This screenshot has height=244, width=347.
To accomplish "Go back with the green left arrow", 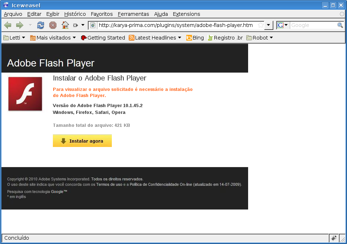I will pos(8,25).
